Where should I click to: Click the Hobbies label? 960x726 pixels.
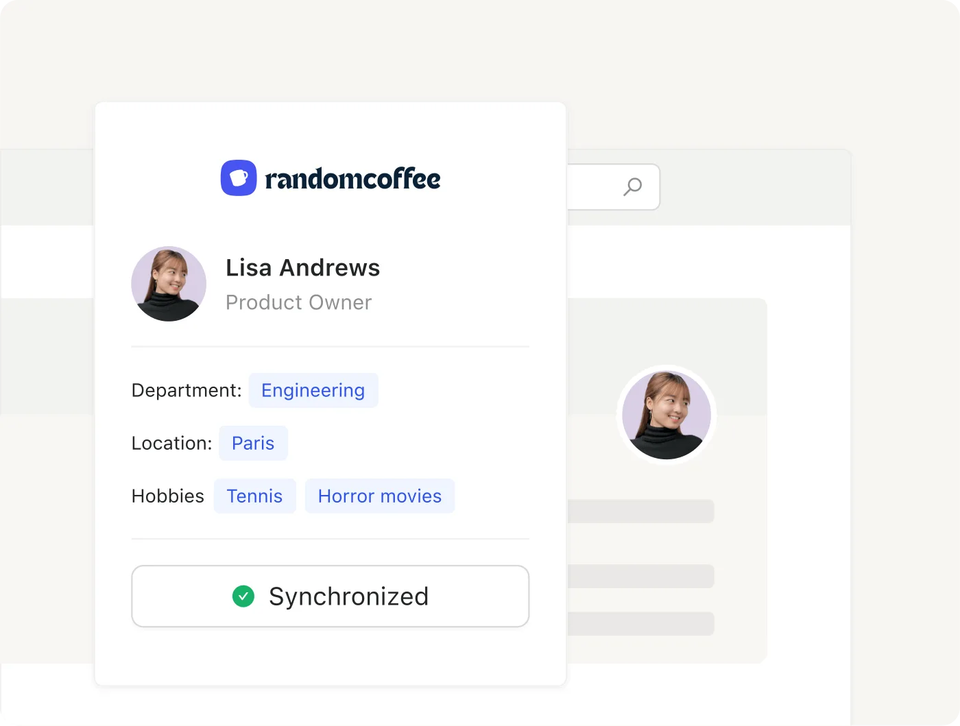coord(168,496)
